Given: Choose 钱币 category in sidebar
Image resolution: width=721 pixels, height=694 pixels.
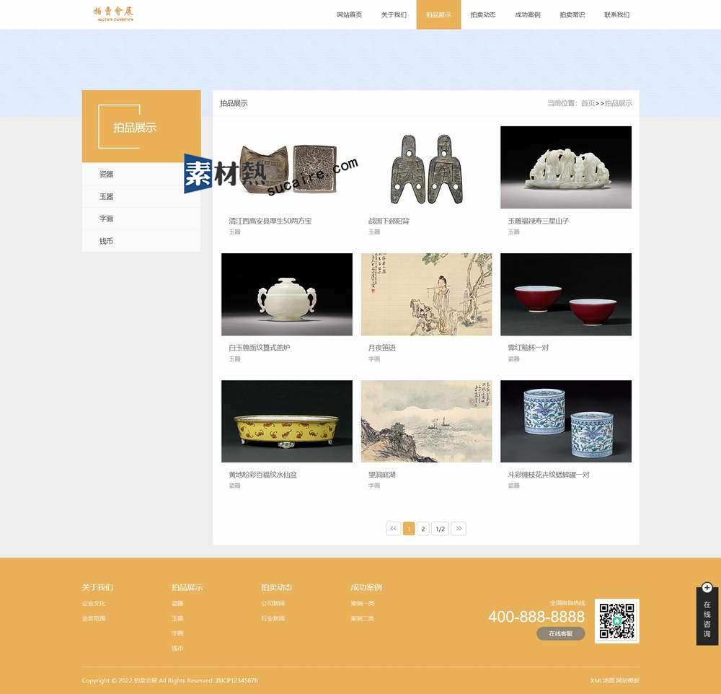Looking at the screenshot, I should click(107, 241).
